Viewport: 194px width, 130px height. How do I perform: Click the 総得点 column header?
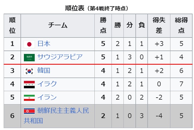click(181, 25)
